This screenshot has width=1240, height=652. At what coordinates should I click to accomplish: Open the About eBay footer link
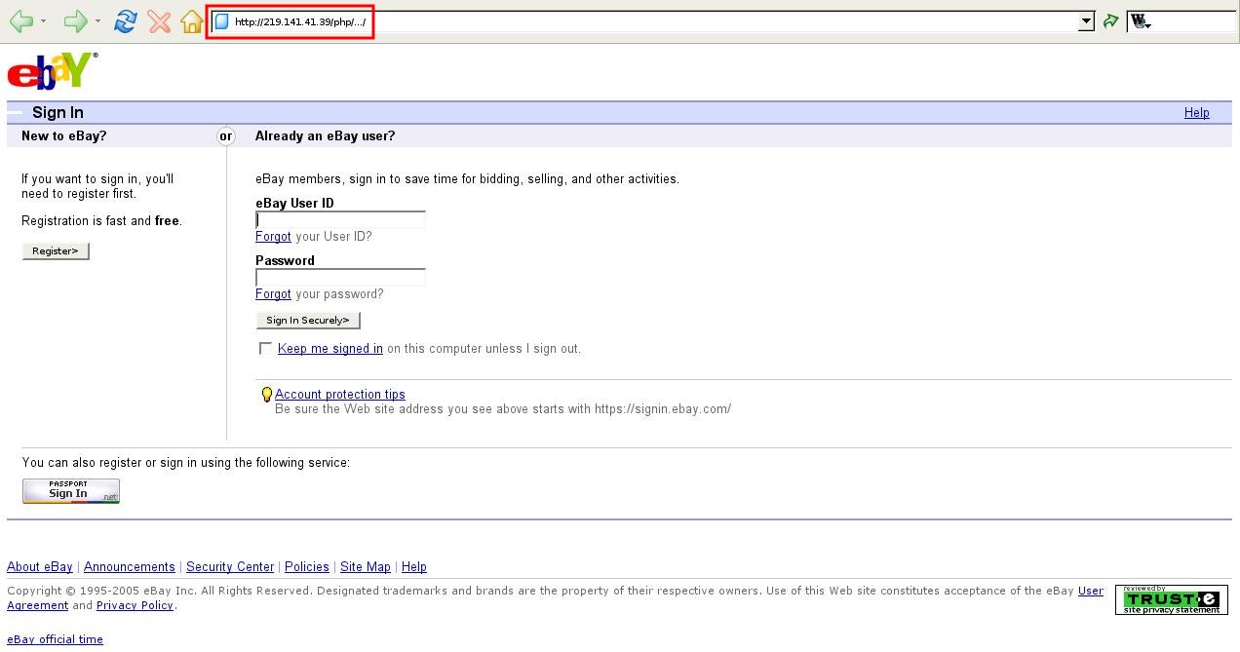40,567
